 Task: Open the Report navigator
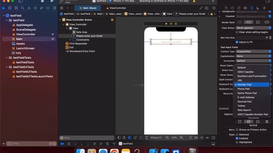pos(55,8)
